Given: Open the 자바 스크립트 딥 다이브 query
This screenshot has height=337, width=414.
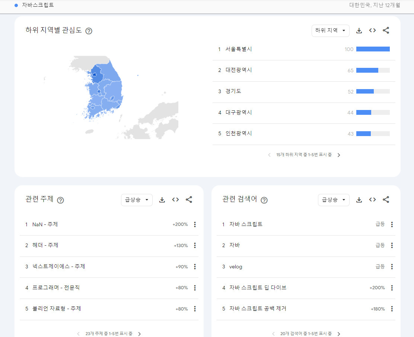Looking at the screenshot, I should 258,287.
